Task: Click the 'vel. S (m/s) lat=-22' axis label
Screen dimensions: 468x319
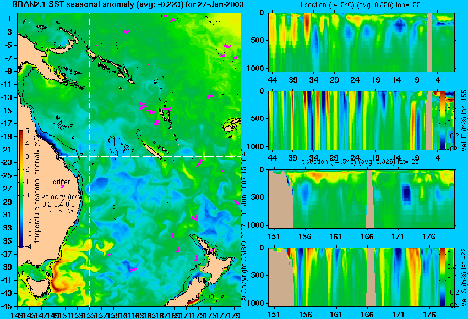Action: pyautogui.click(x=464, y=277)
